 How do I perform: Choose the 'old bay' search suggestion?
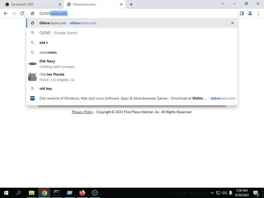point(132,89)
